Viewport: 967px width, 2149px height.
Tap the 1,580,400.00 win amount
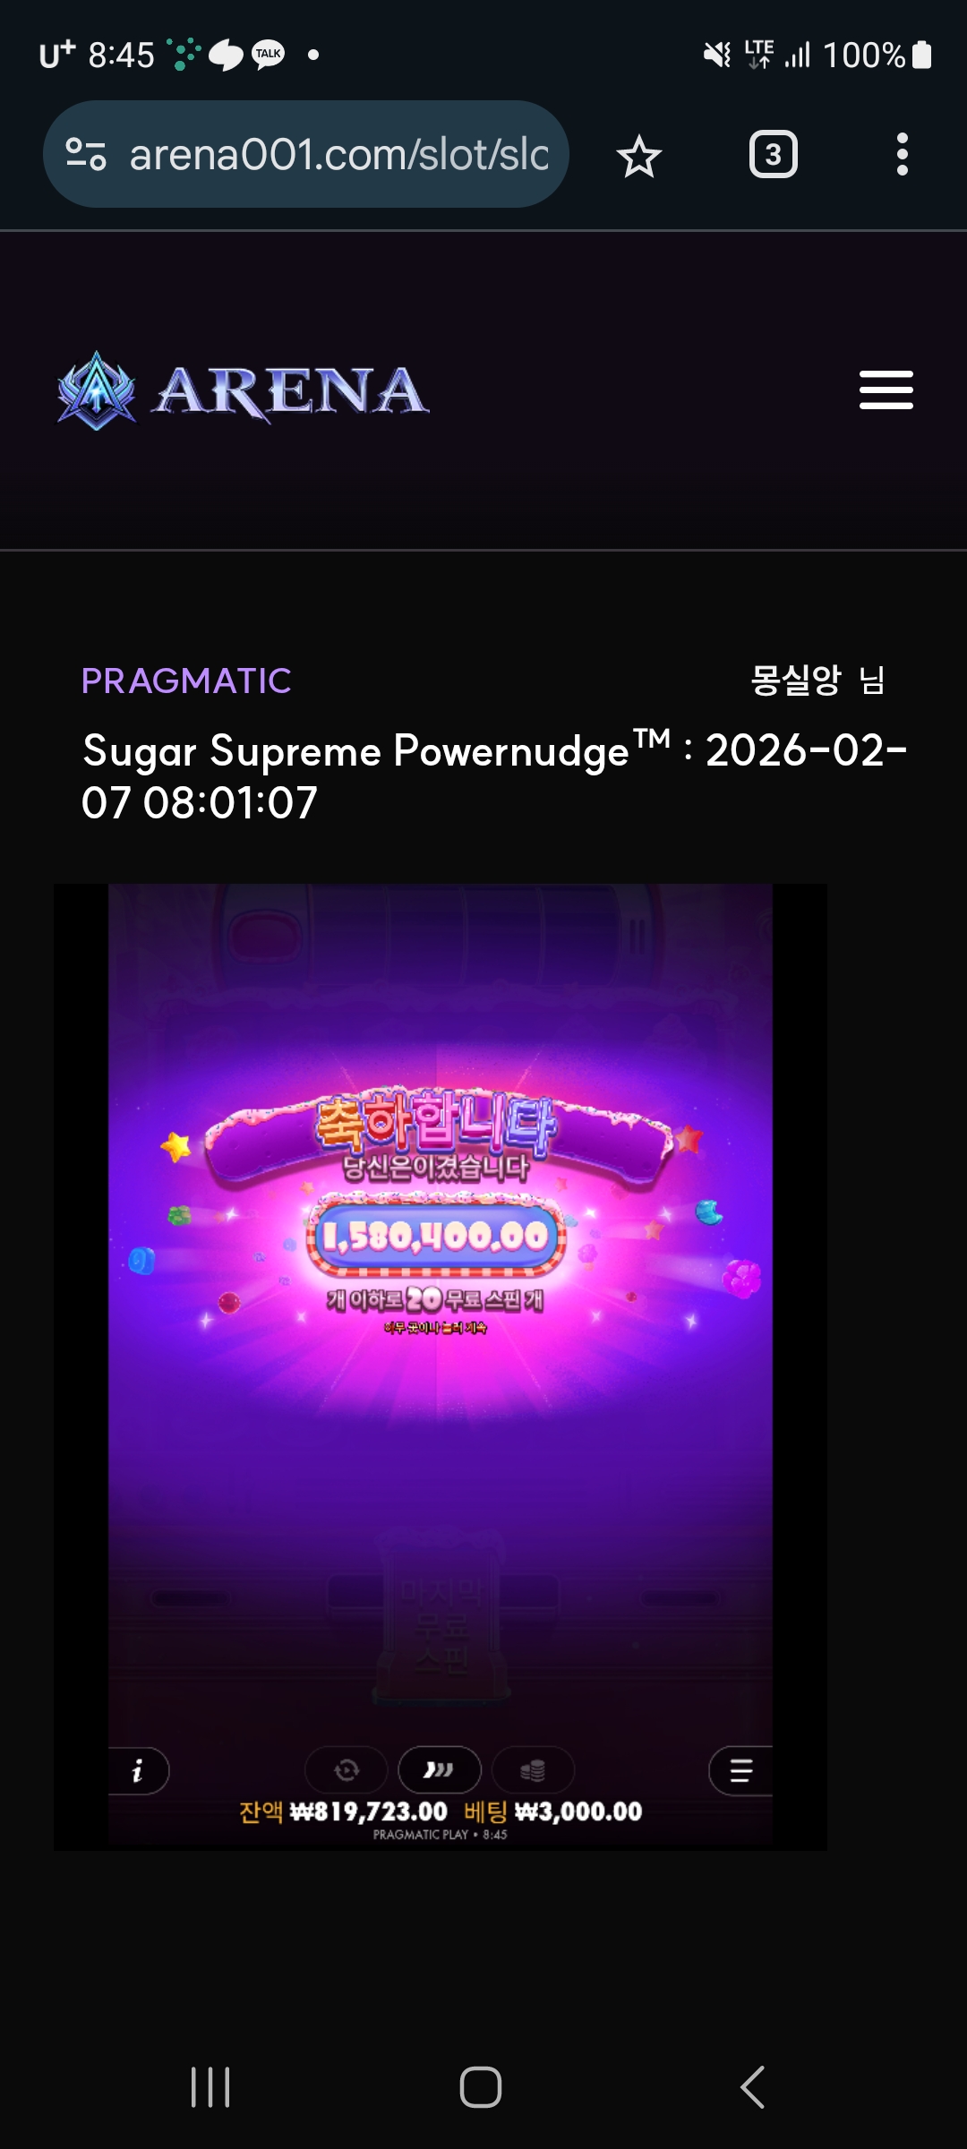point(435,1237)
